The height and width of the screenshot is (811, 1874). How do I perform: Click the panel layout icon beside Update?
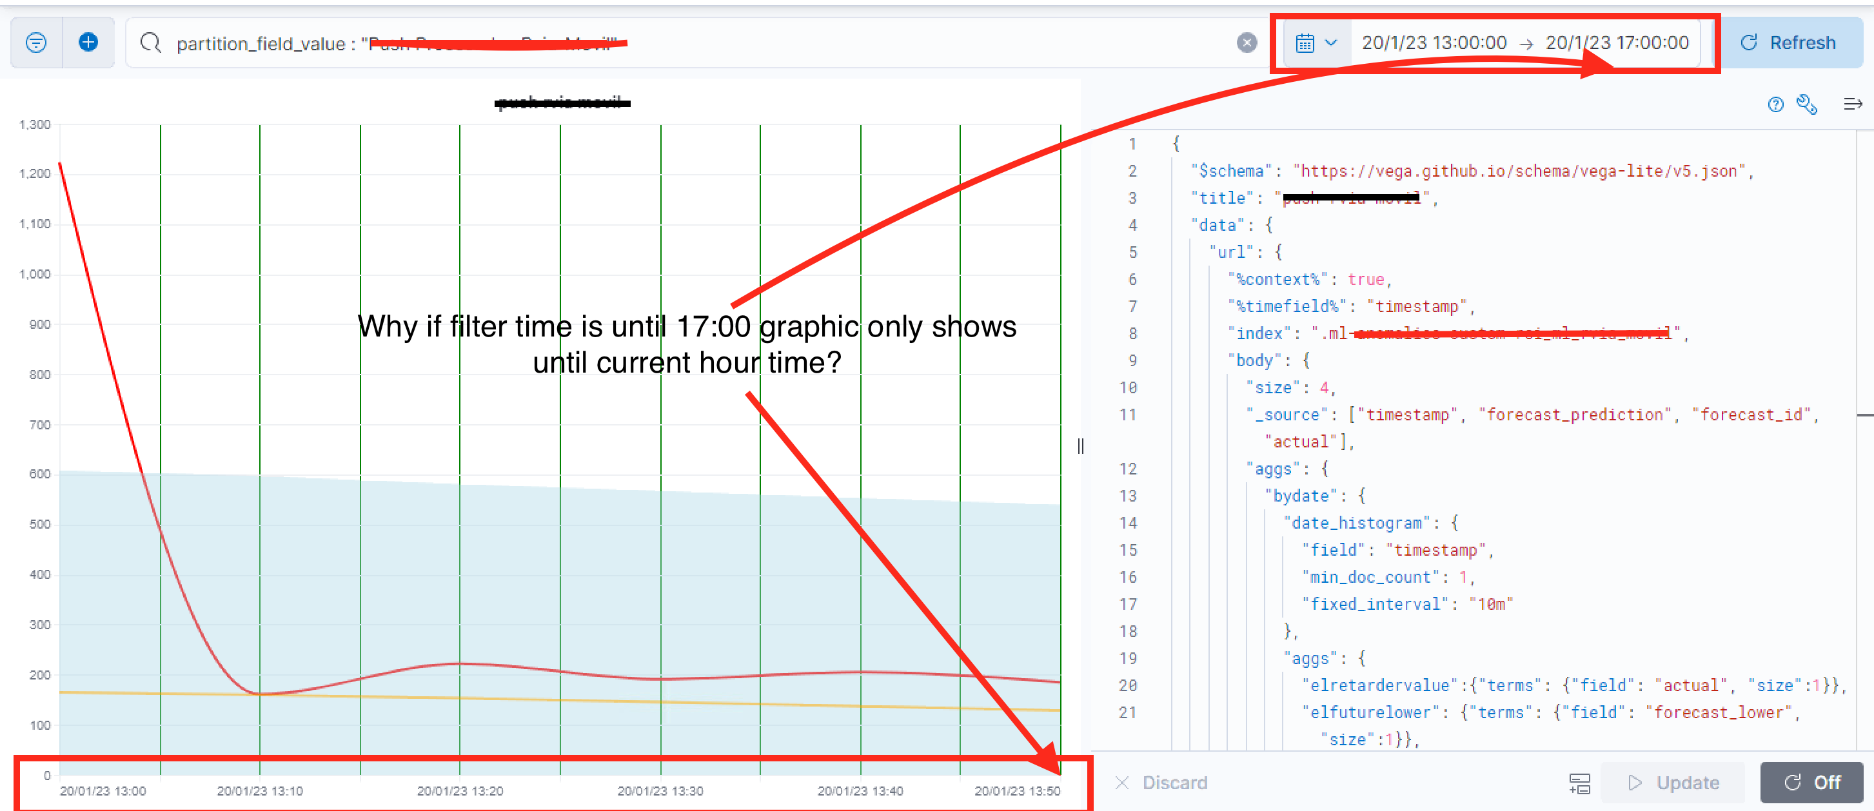click(x=1579, y=783)
